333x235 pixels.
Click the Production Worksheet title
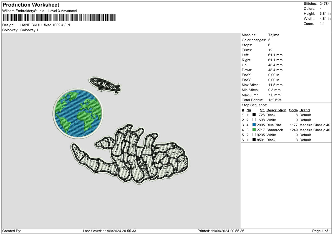[x=31, y=5]
